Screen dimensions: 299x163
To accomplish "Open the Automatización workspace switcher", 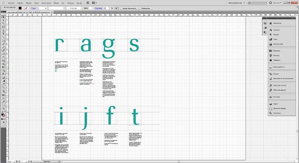I will click(237, 3).
